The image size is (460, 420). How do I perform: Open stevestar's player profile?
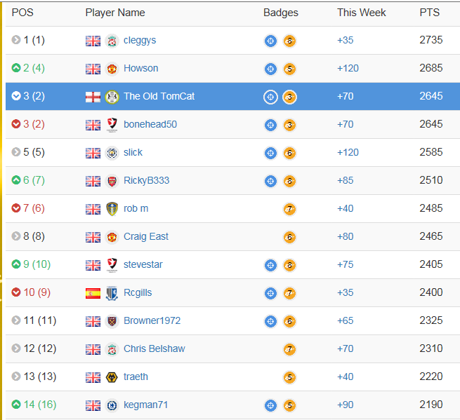point(143,264)
